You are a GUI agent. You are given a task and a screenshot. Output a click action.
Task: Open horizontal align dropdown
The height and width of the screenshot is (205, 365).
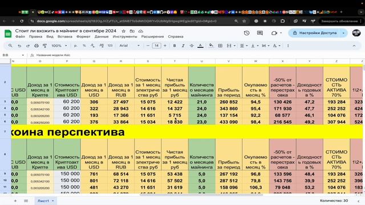[x=244, y=46]
